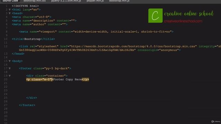Click the stylesheet link href URL
221x124 pixels.
[133, 46]
